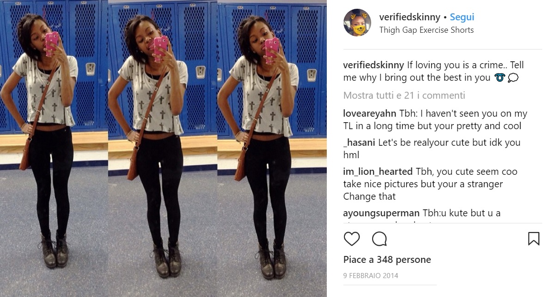The image size is (551, 297).
Task: Save the post with the bookmark icon
Action: pyautogui.click(x=533, y=239)
